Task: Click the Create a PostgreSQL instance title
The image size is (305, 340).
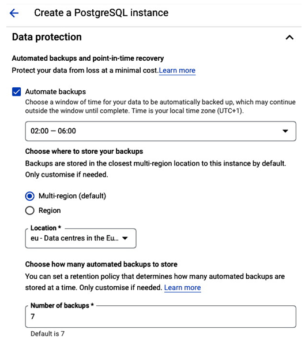Action: tap(101, 13)
